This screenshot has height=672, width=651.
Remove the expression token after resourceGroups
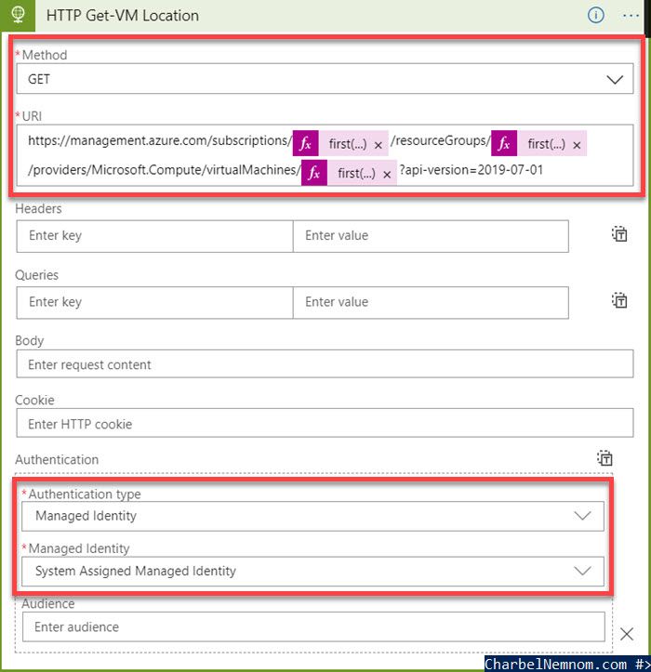577,145
